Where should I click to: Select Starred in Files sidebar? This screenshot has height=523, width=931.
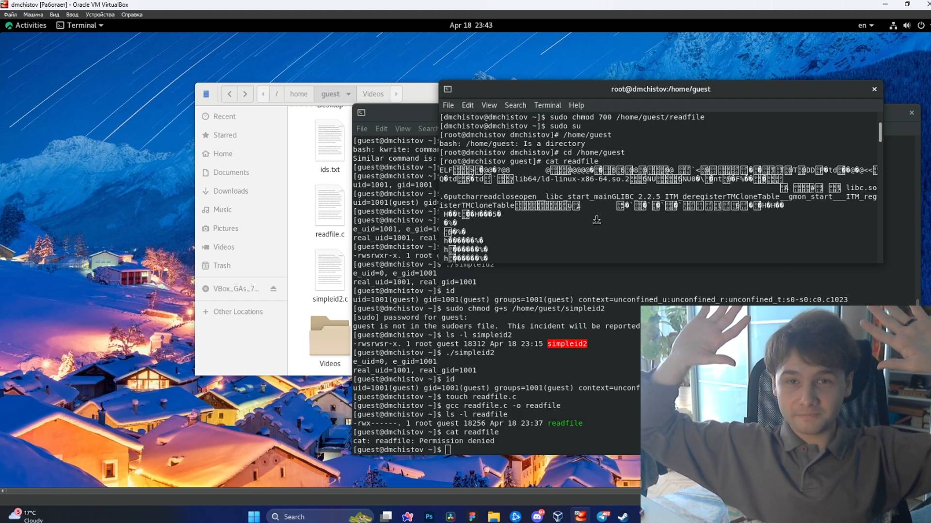tap(241, 135)
